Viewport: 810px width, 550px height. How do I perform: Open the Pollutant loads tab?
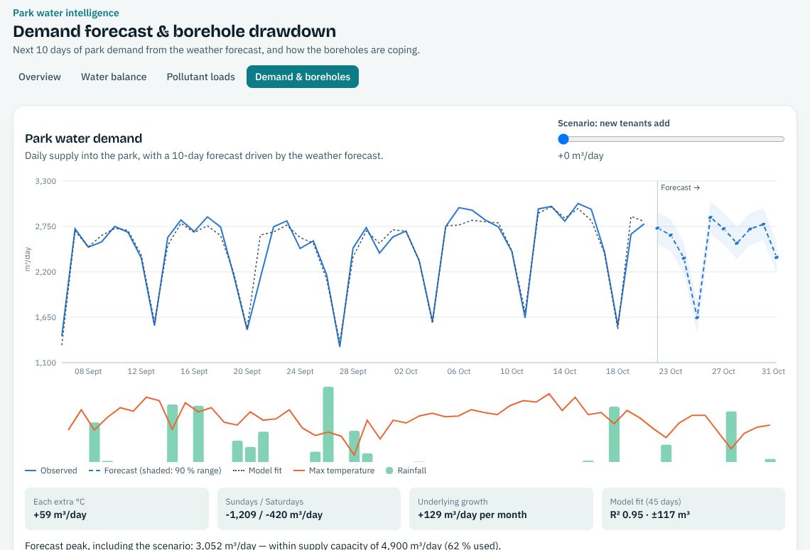pos(200,77)
